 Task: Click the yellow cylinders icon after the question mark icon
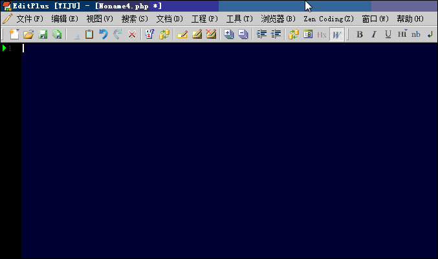pos(164,34)
